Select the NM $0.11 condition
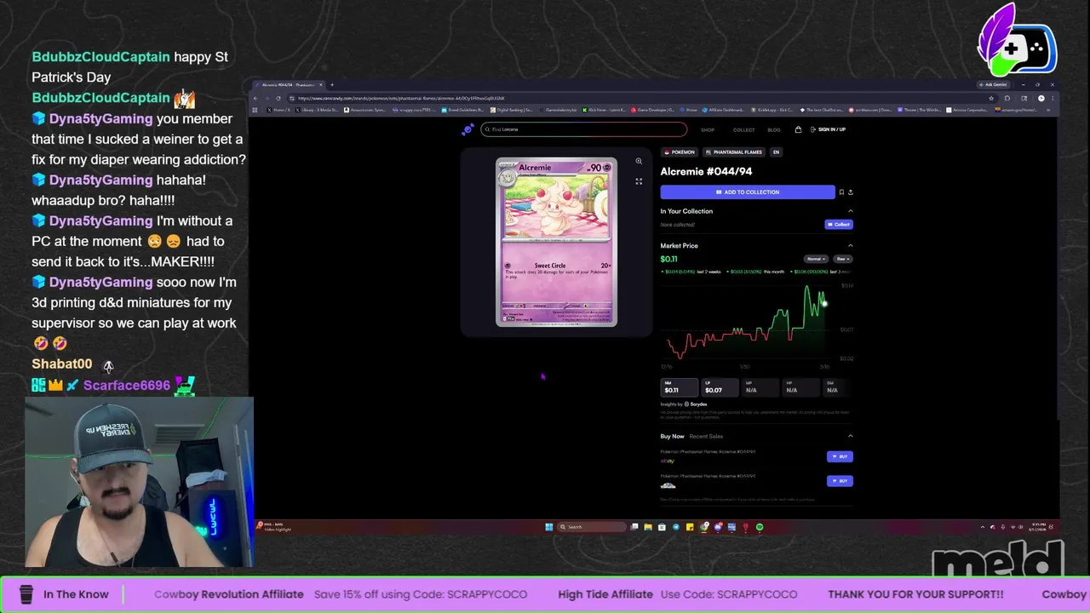Viewport: 1090px width, 613px height. pos(680,387)
